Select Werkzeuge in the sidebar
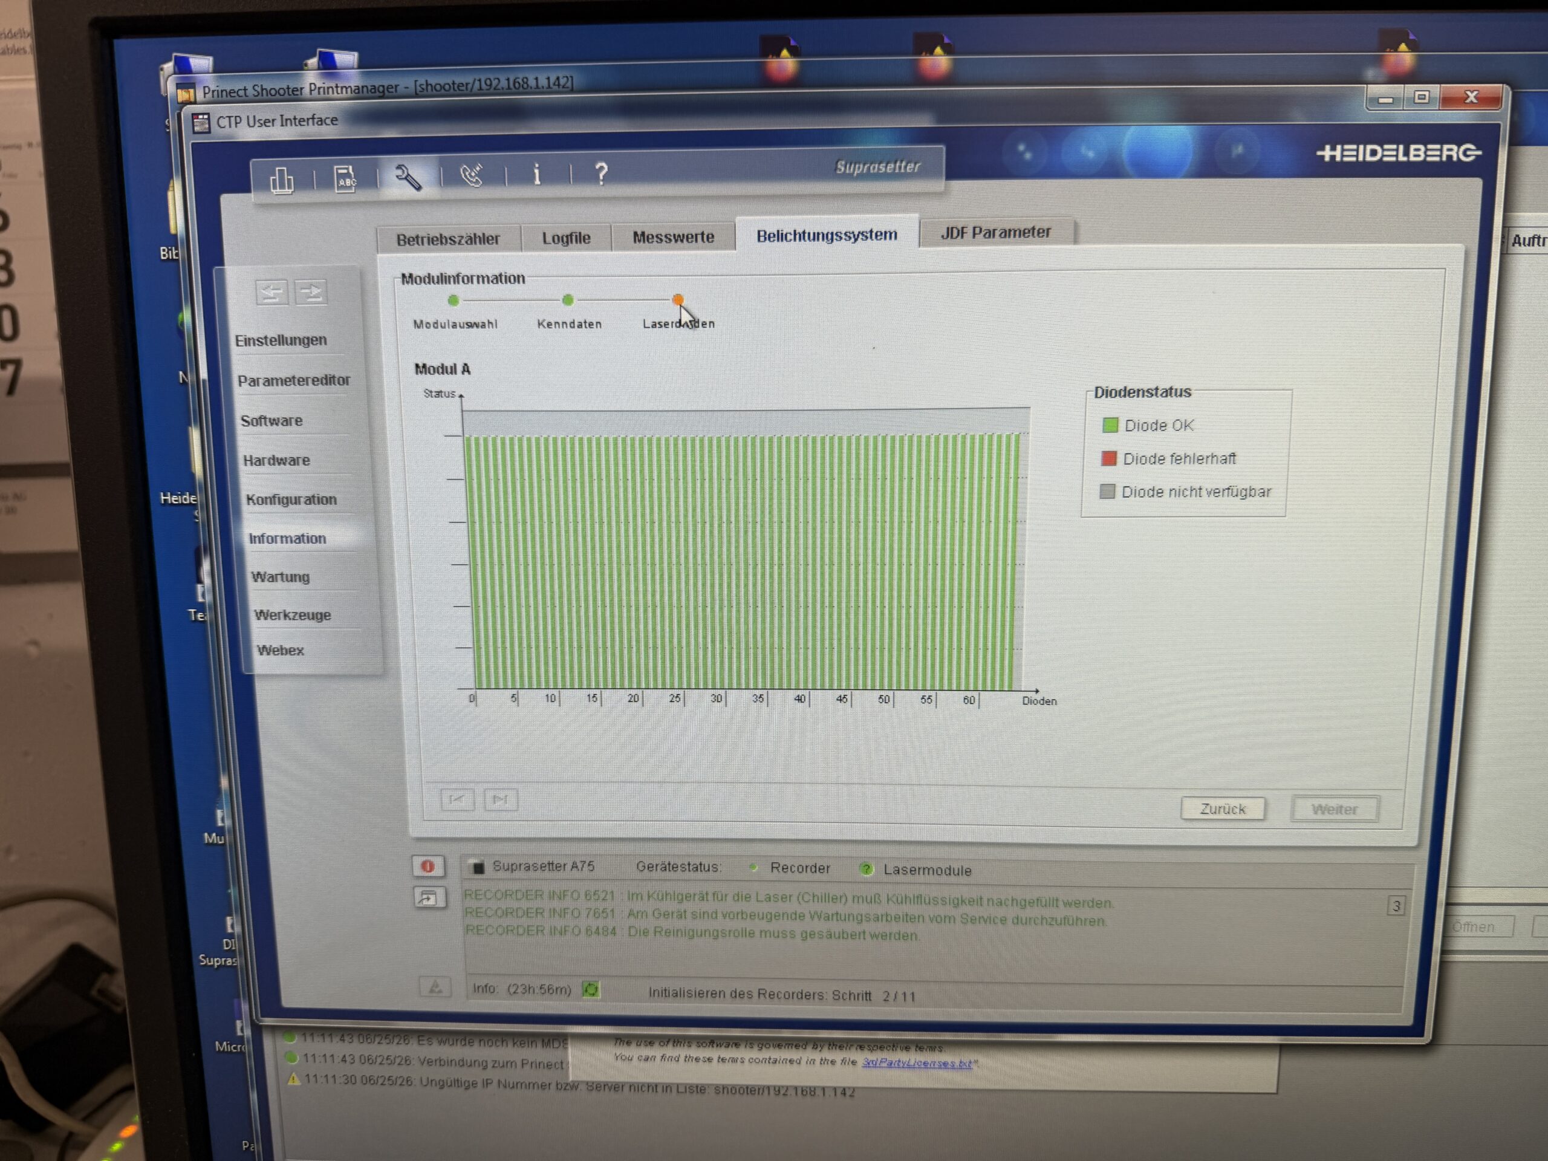 (293, 614)
